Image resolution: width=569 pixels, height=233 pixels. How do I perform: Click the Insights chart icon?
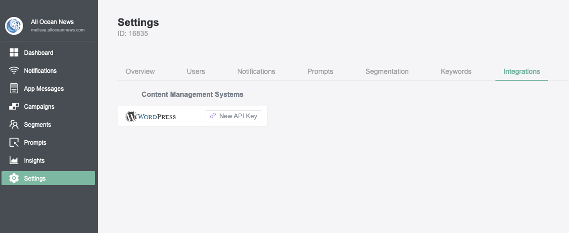click(x=14, y=161)
